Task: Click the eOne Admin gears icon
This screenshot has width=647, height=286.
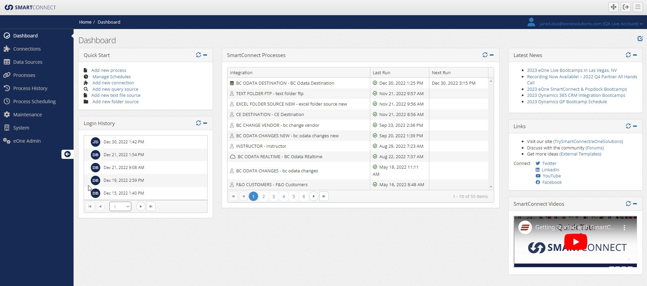Action: pyautogui.click(x=7, y=141)
